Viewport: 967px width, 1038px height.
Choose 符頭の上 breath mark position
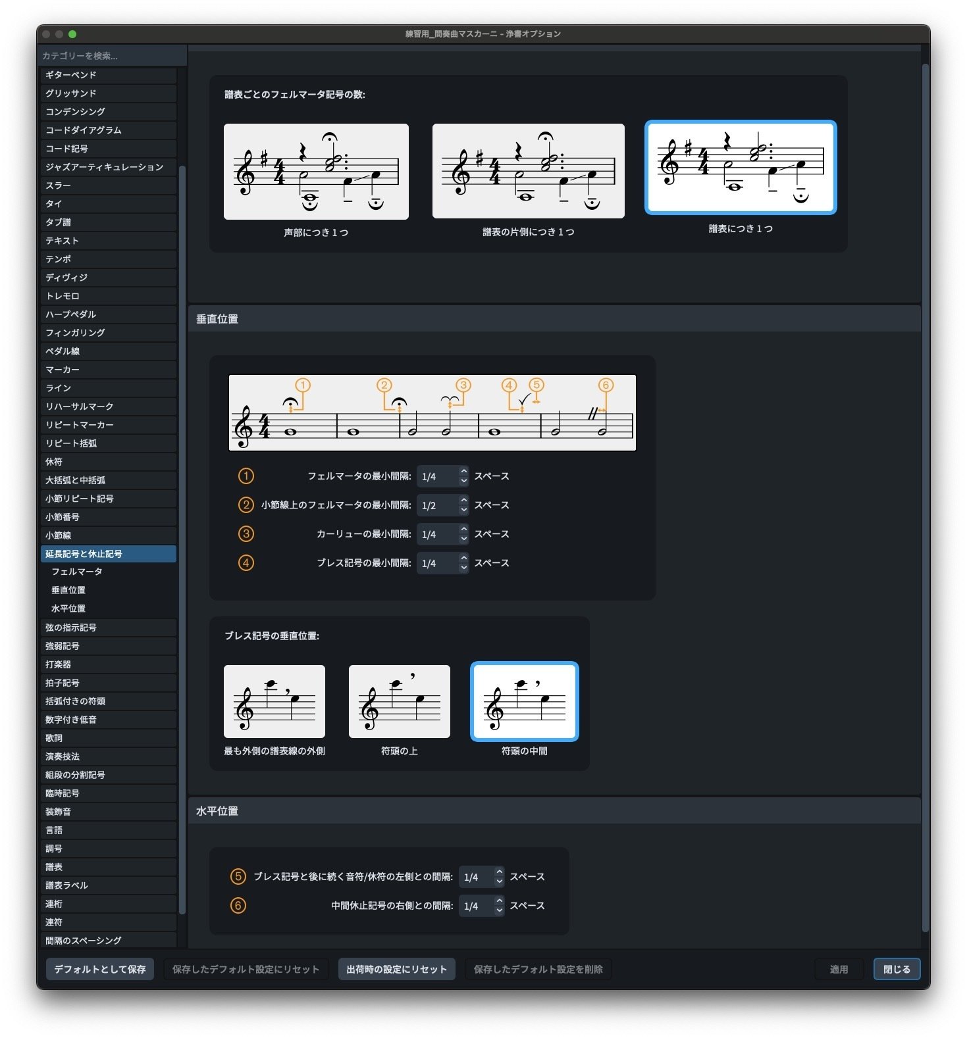pos(400,701)
